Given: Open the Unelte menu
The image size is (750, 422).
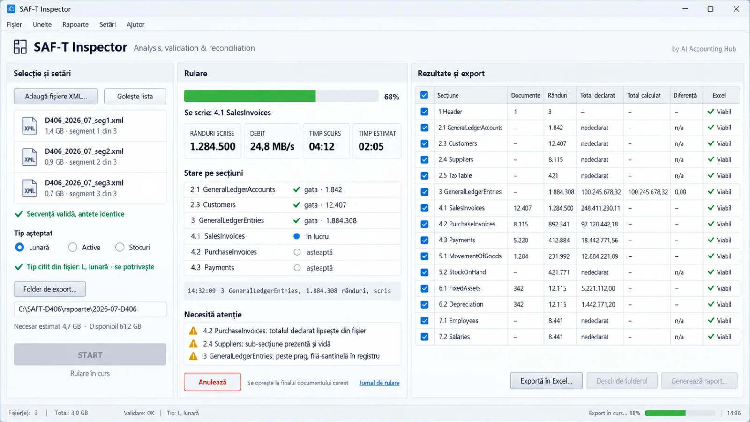Looking at the screenshot, I should click(x=42, y=24).
